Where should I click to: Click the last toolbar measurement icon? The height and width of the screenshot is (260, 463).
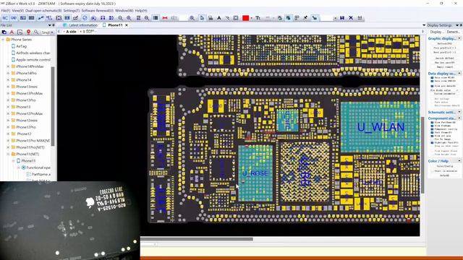[x=360, y=18]
